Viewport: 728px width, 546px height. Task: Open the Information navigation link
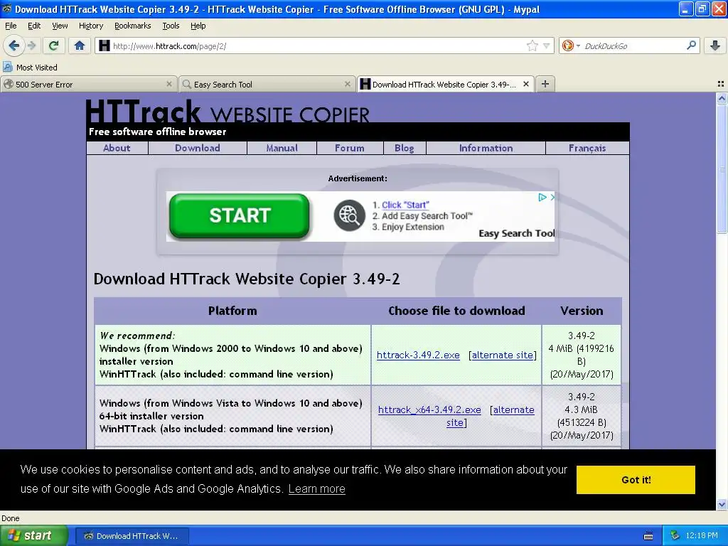tap(486, 148)
